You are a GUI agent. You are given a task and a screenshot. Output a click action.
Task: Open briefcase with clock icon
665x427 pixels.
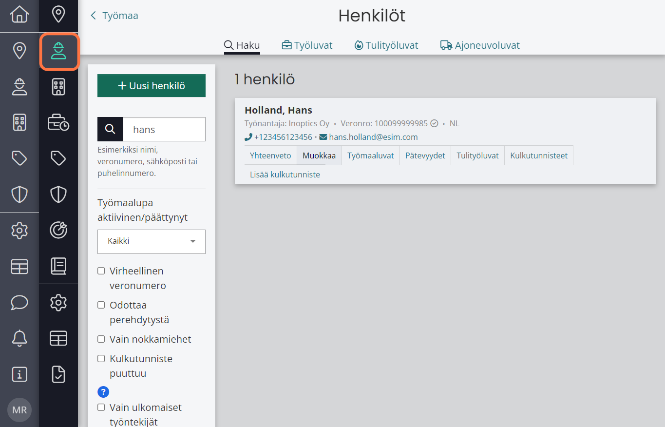click(x=58, y=122)
